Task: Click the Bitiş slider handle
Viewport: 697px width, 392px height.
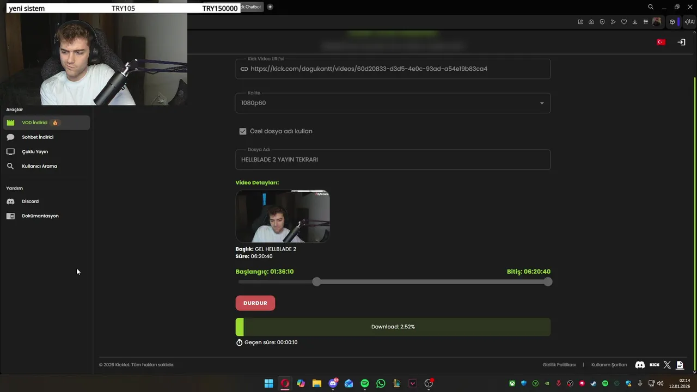Action: [548, 281]
